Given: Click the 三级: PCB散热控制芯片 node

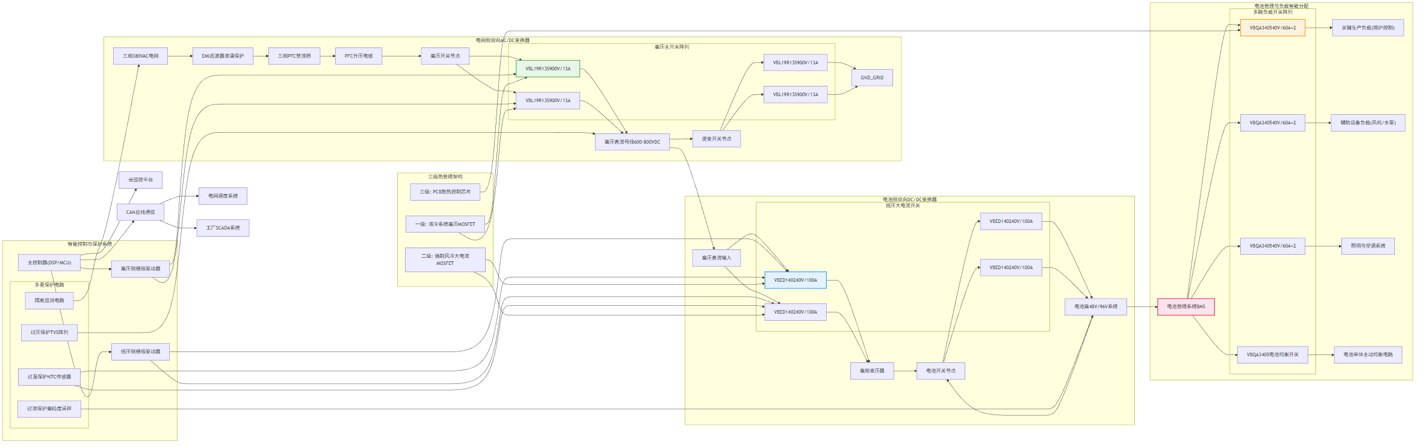Looking at the screenshot, I should (445, 192).
